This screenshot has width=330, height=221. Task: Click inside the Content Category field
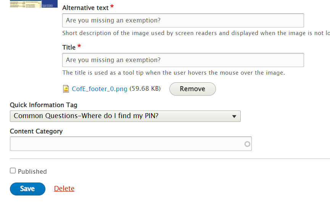pyautogui.click(x=126, y=144)
